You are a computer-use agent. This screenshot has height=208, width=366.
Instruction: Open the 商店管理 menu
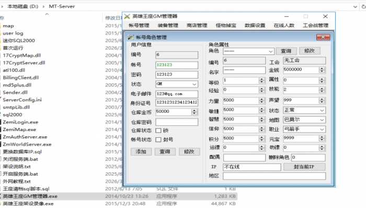197,25
